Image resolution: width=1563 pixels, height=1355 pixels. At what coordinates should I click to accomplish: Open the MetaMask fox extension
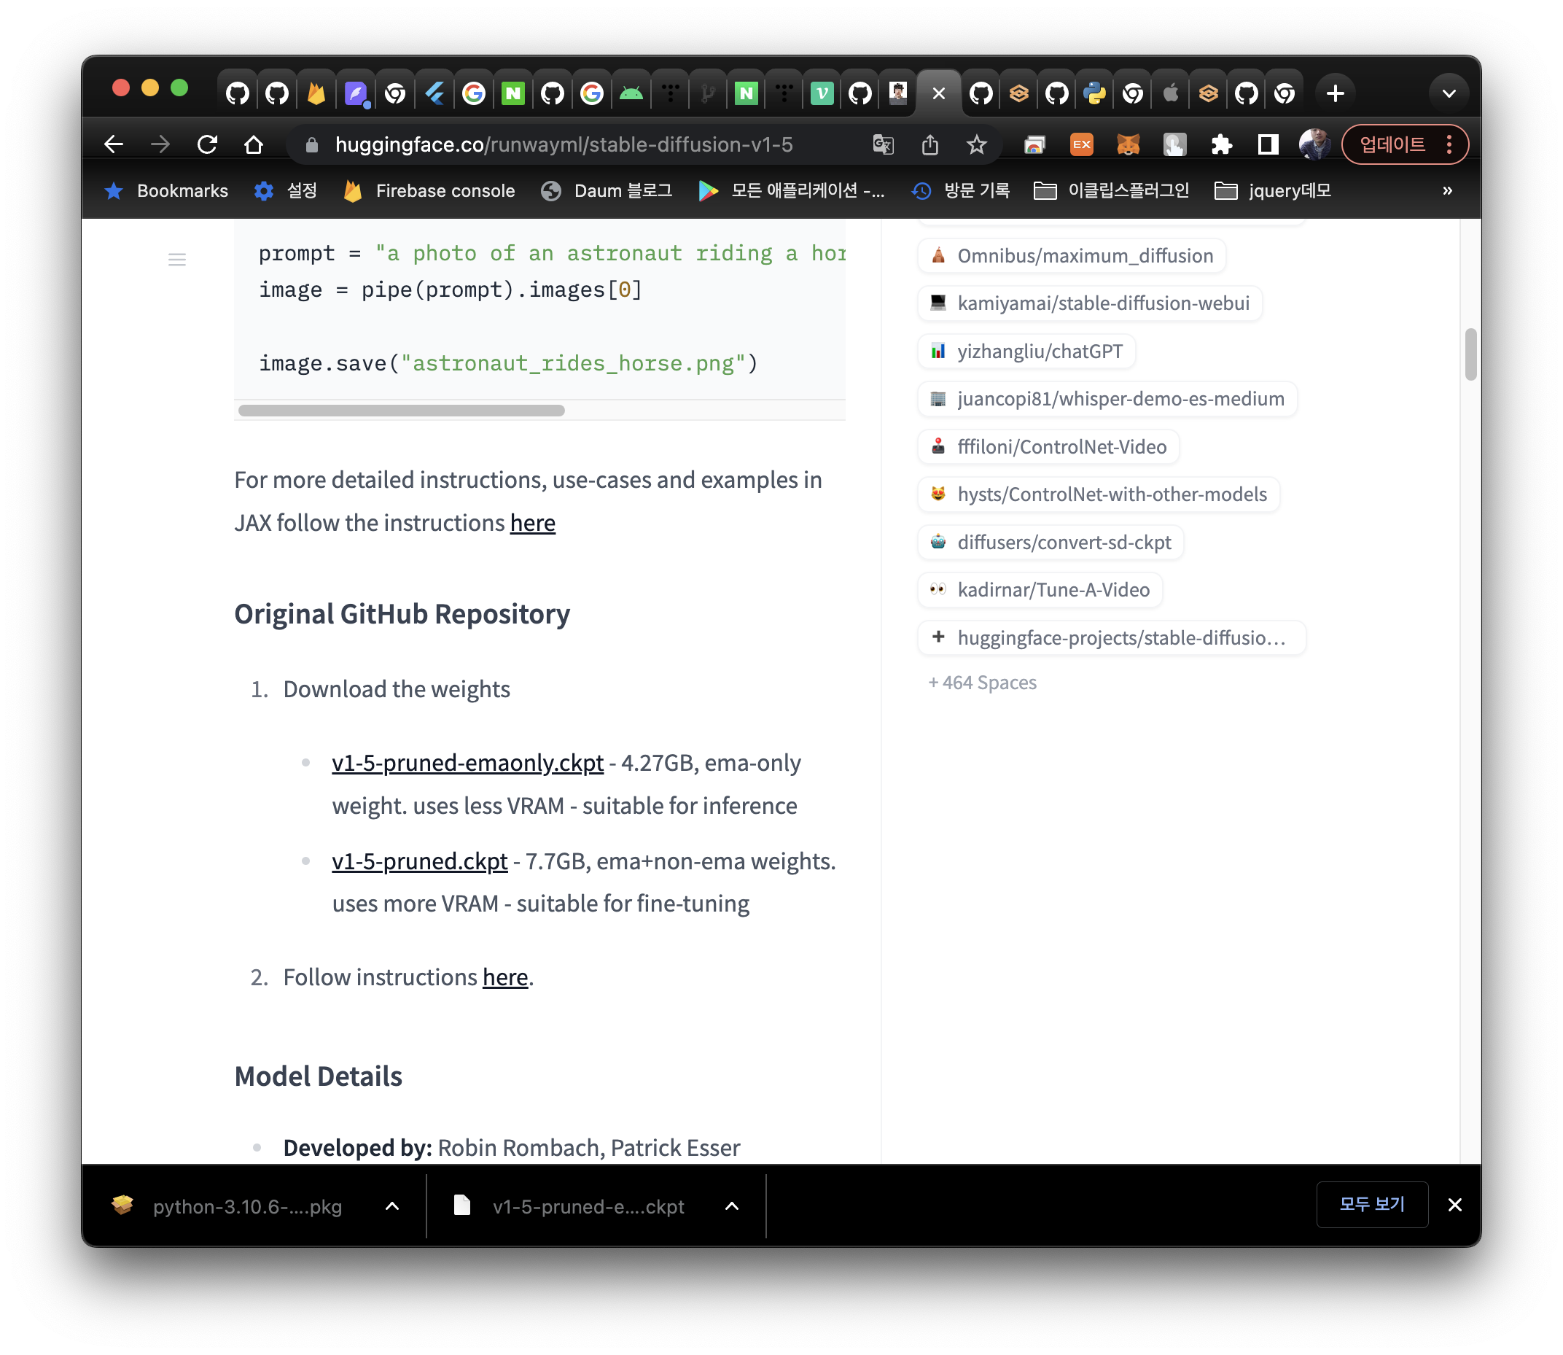(1128, 144)
